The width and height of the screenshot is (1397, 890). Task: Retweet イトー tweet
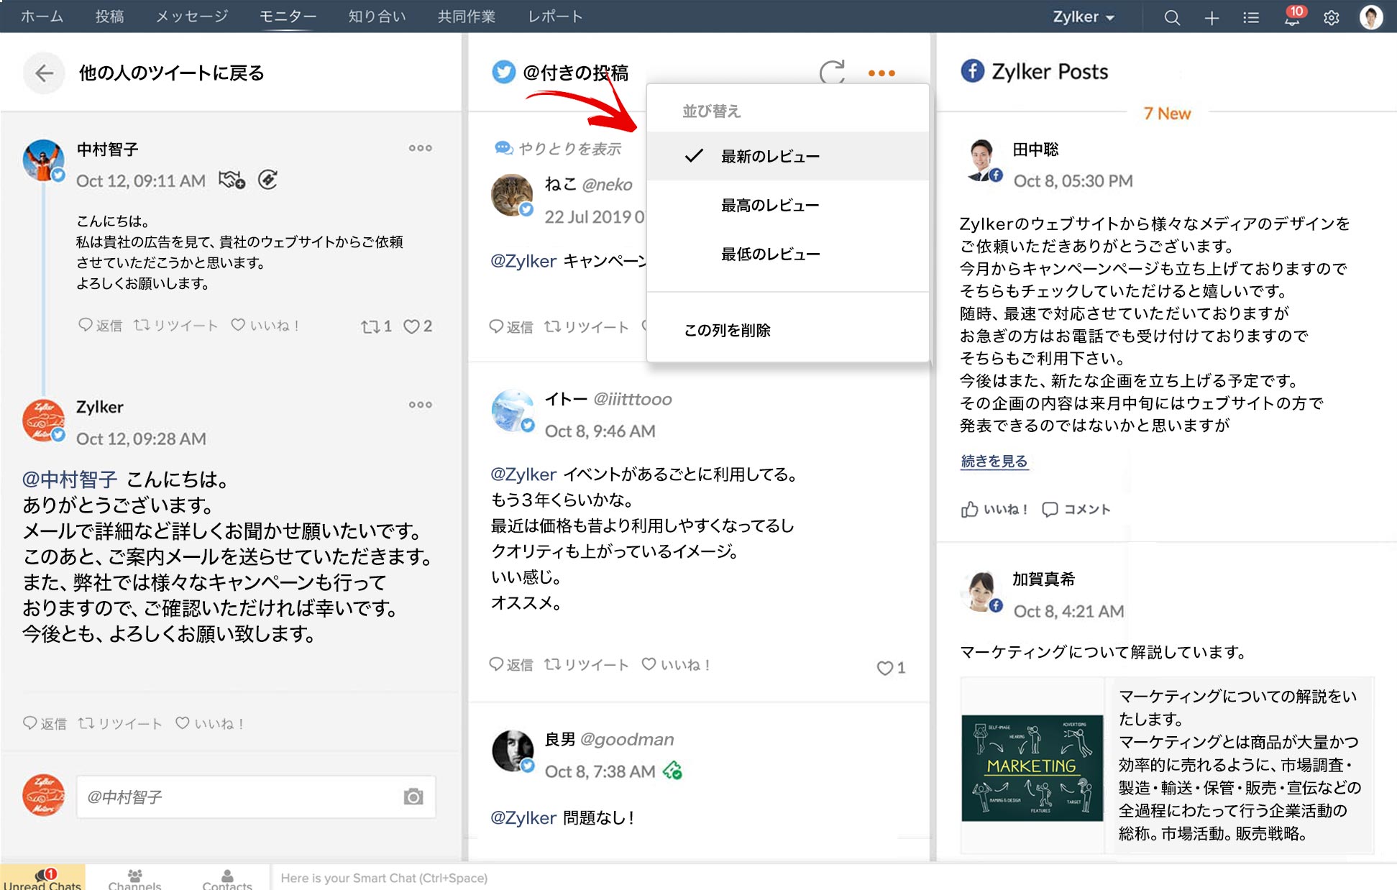[x=586, y=664]
